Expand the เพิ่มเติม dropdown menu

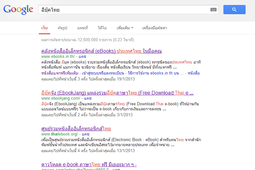(125, 28)
